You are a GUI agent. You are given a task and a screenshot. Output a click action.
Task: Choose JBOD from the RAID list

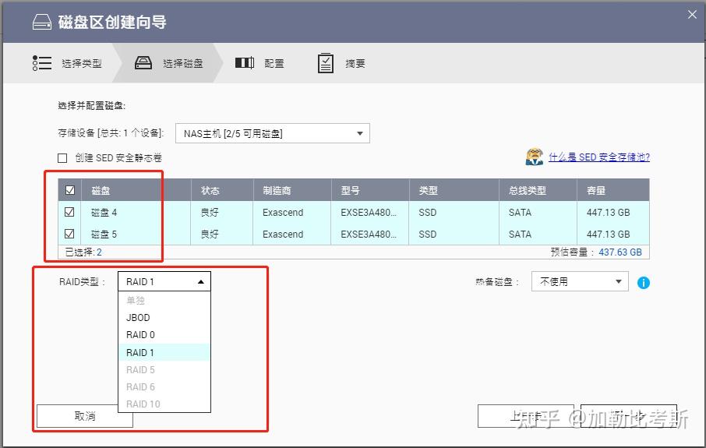point(164,317)
